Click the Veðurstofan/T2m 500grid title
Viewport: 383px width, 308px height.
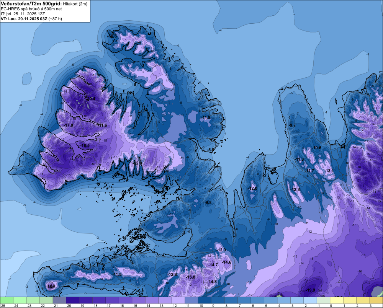click(31, 4)
